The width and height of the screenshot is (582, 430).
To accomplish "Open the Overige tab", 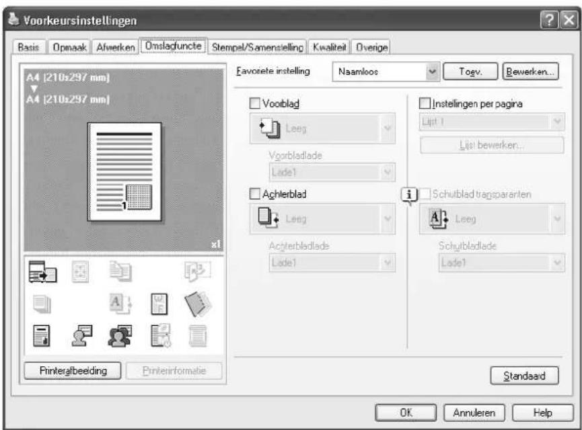I will [x=371, y=48].
